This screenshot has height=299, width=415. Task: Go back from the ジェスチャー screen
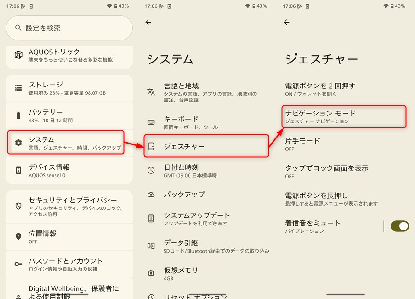(x=286, y=22)
